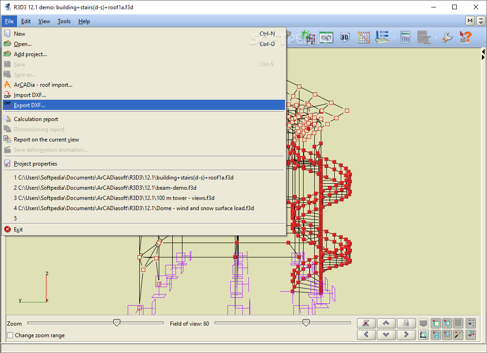Open the File menu

coord(9,21)
